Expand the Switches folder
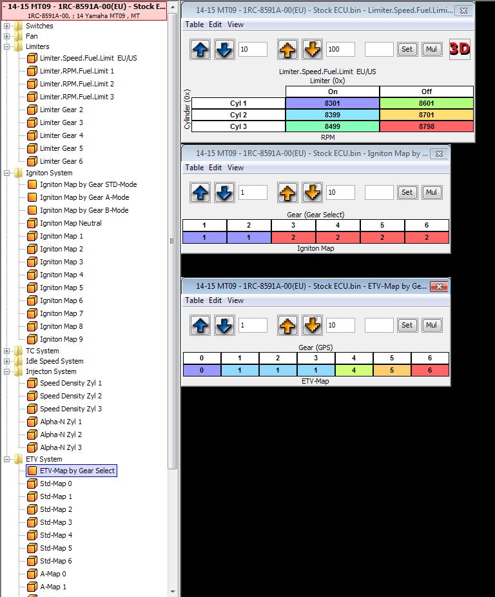 coord(7,26)
